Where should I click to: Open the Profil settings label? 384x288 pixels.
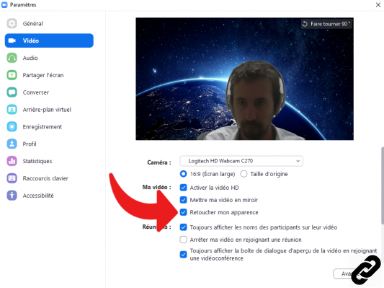pyautogui.click(x=30, y=144)
